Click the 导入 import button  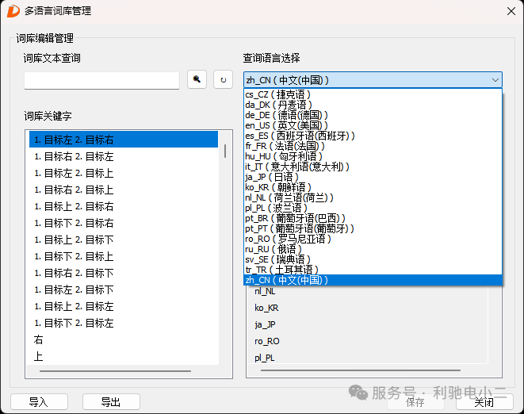[x=39, y=401]
